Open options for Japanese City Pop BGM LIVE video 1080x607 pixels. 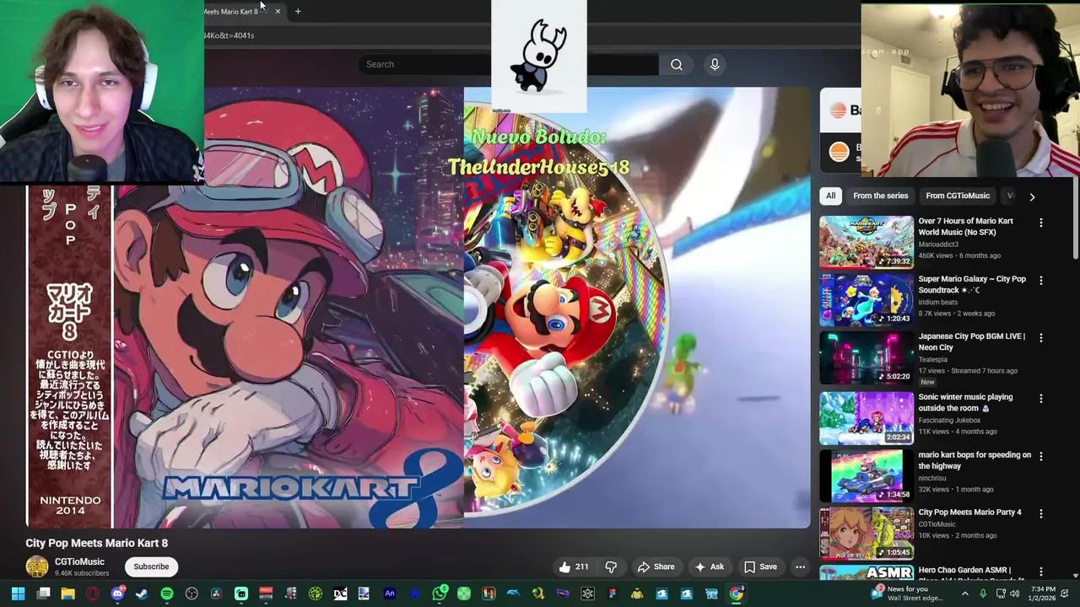click(1040, 337)
